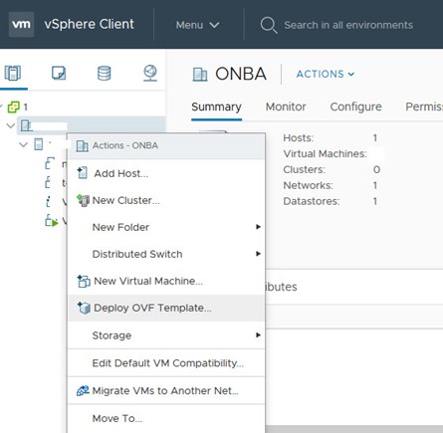
Task: Focus the Search in all environments field
Action: coord(348,25)
